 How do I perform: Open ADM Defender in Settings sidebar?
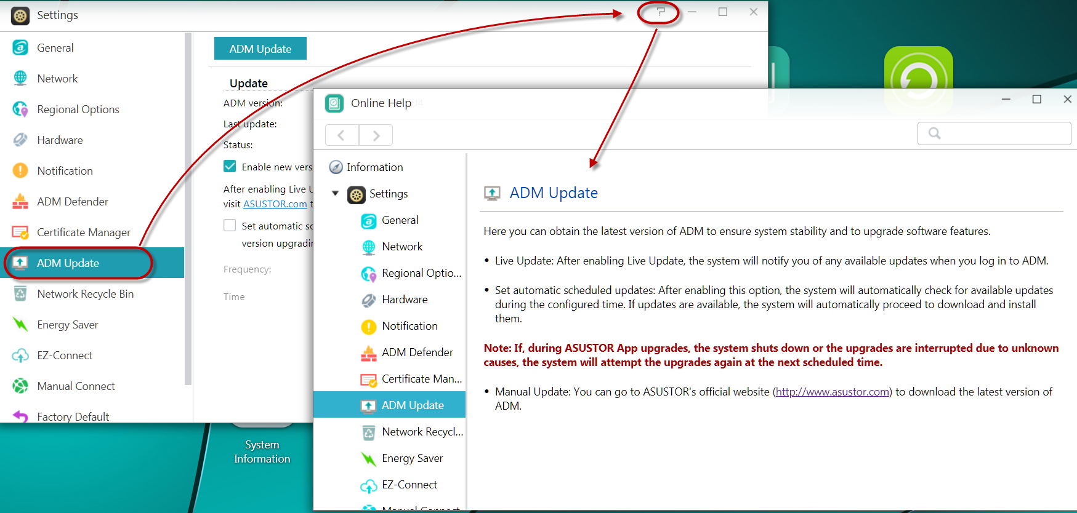(x=92, y=202)
